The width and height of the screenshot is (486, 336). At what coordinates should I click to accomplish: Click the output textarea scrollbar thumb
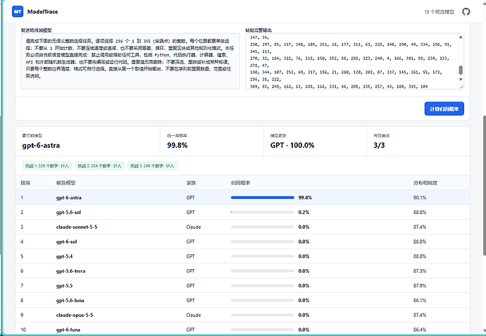click(x=461, y=70)
